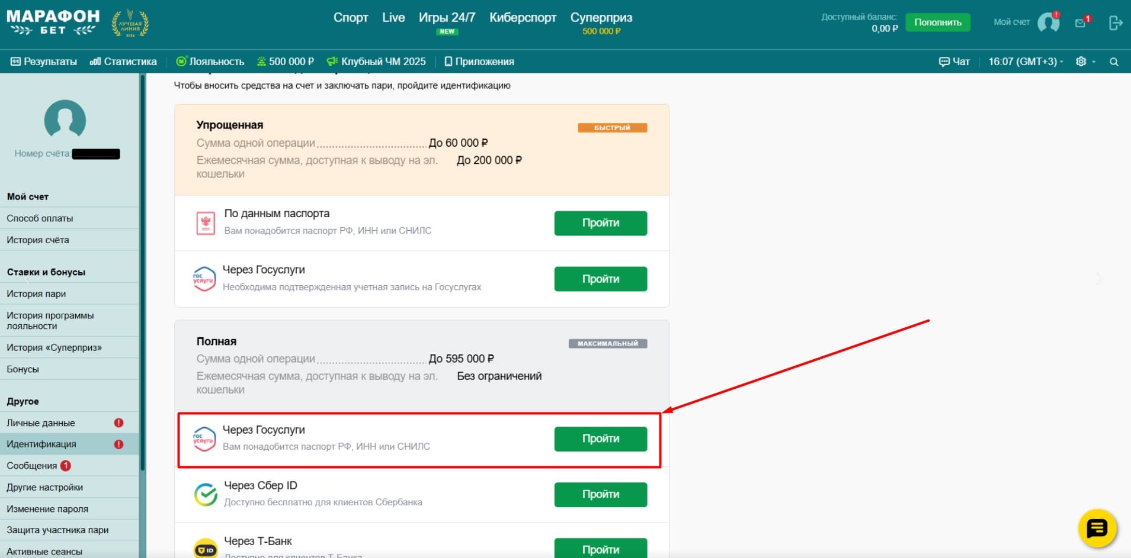The height and width of the screenshot is (558, 1131).
Task: Click the Сбер ID logo icon
Action: pos(206,494)
